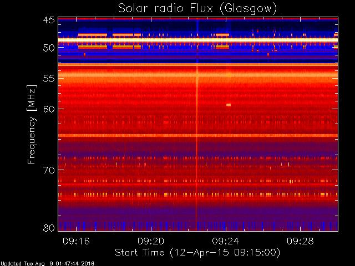Image resolution: width=355 pixels, height=266 pixels.
Task: Click the 'Frequency [MHz]' axis label
Action: click(x=32, y=124)
